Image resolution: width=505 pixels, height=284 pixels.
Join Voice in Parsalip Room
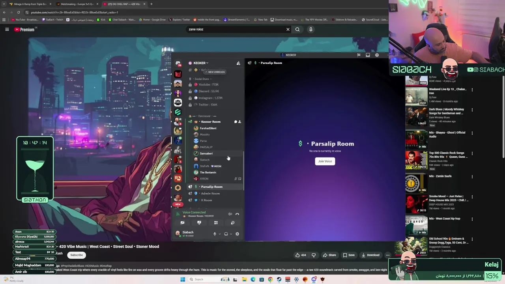pyautogui.click(x=325, y=161)
